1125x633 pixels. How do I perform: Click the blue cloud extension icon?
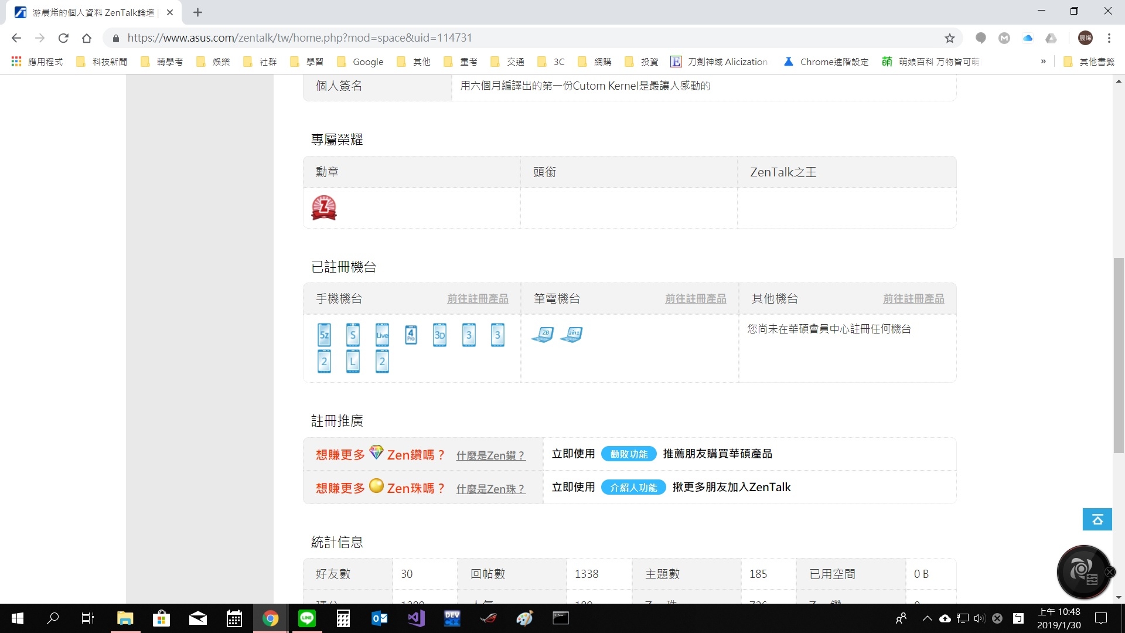pyautogui.click(x=1028, y=38)
